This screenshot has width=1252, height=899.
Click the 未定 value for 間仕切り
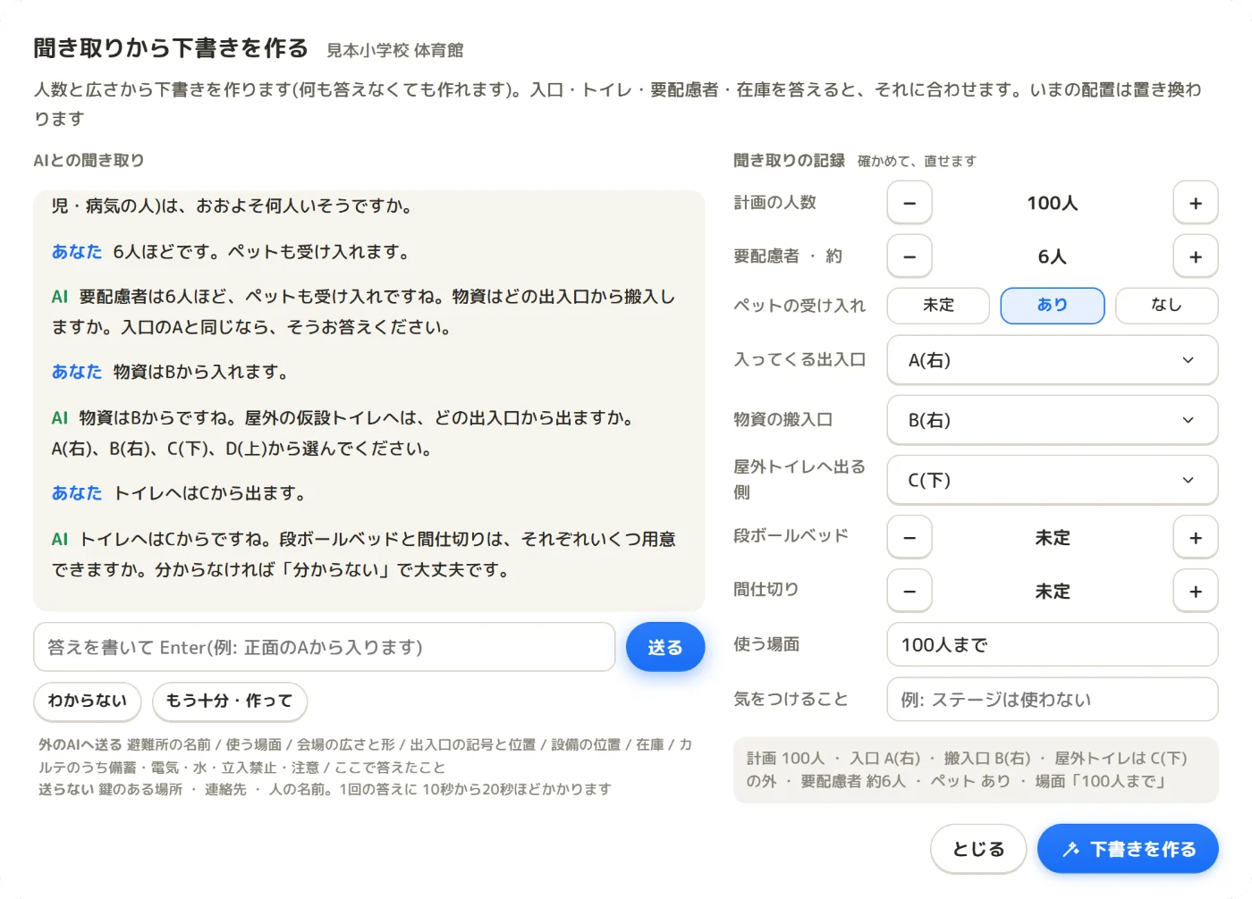(1053, 592)
